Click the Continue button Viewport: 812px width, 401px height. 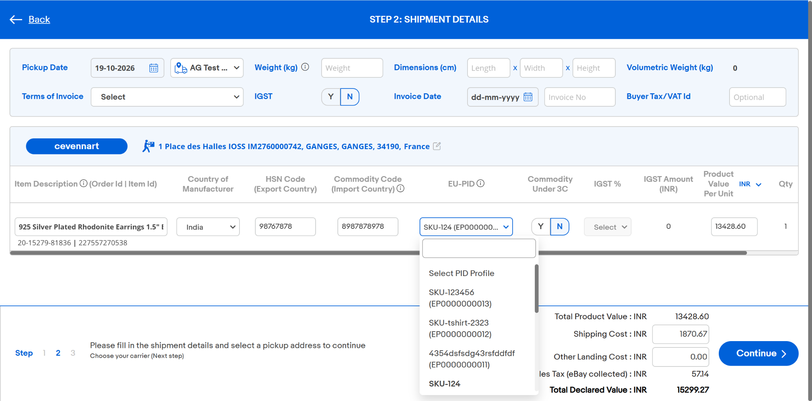click(x=758, y=353)
